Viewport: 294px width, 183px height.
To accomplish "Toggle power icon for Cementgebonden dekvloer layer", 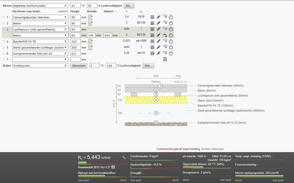I will (x=171, y=17).
